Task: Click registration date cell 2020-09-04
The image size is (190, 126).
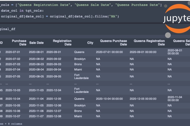Action: tap(54, 70)
